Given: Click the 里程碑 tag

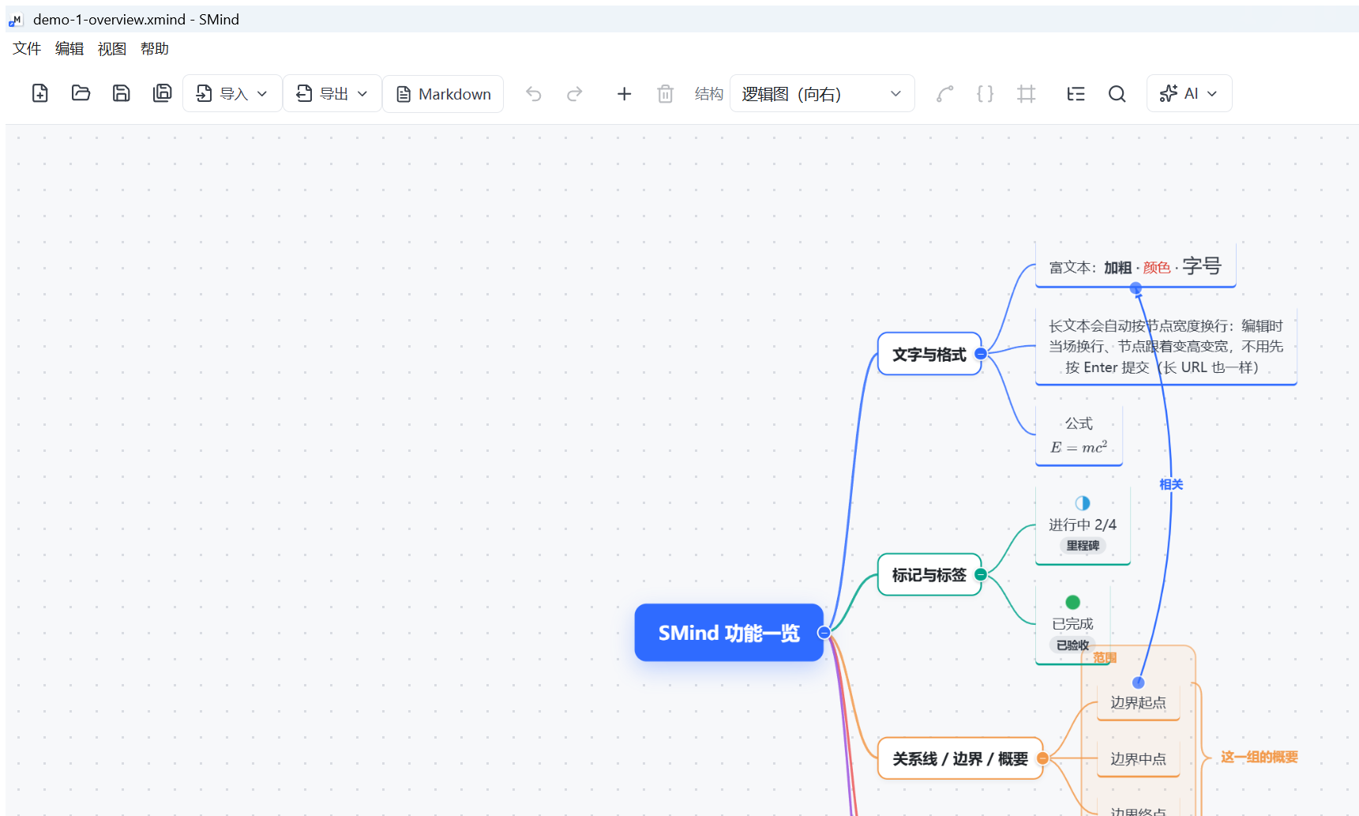Looking at the screenshot, I should point(1083,545).
